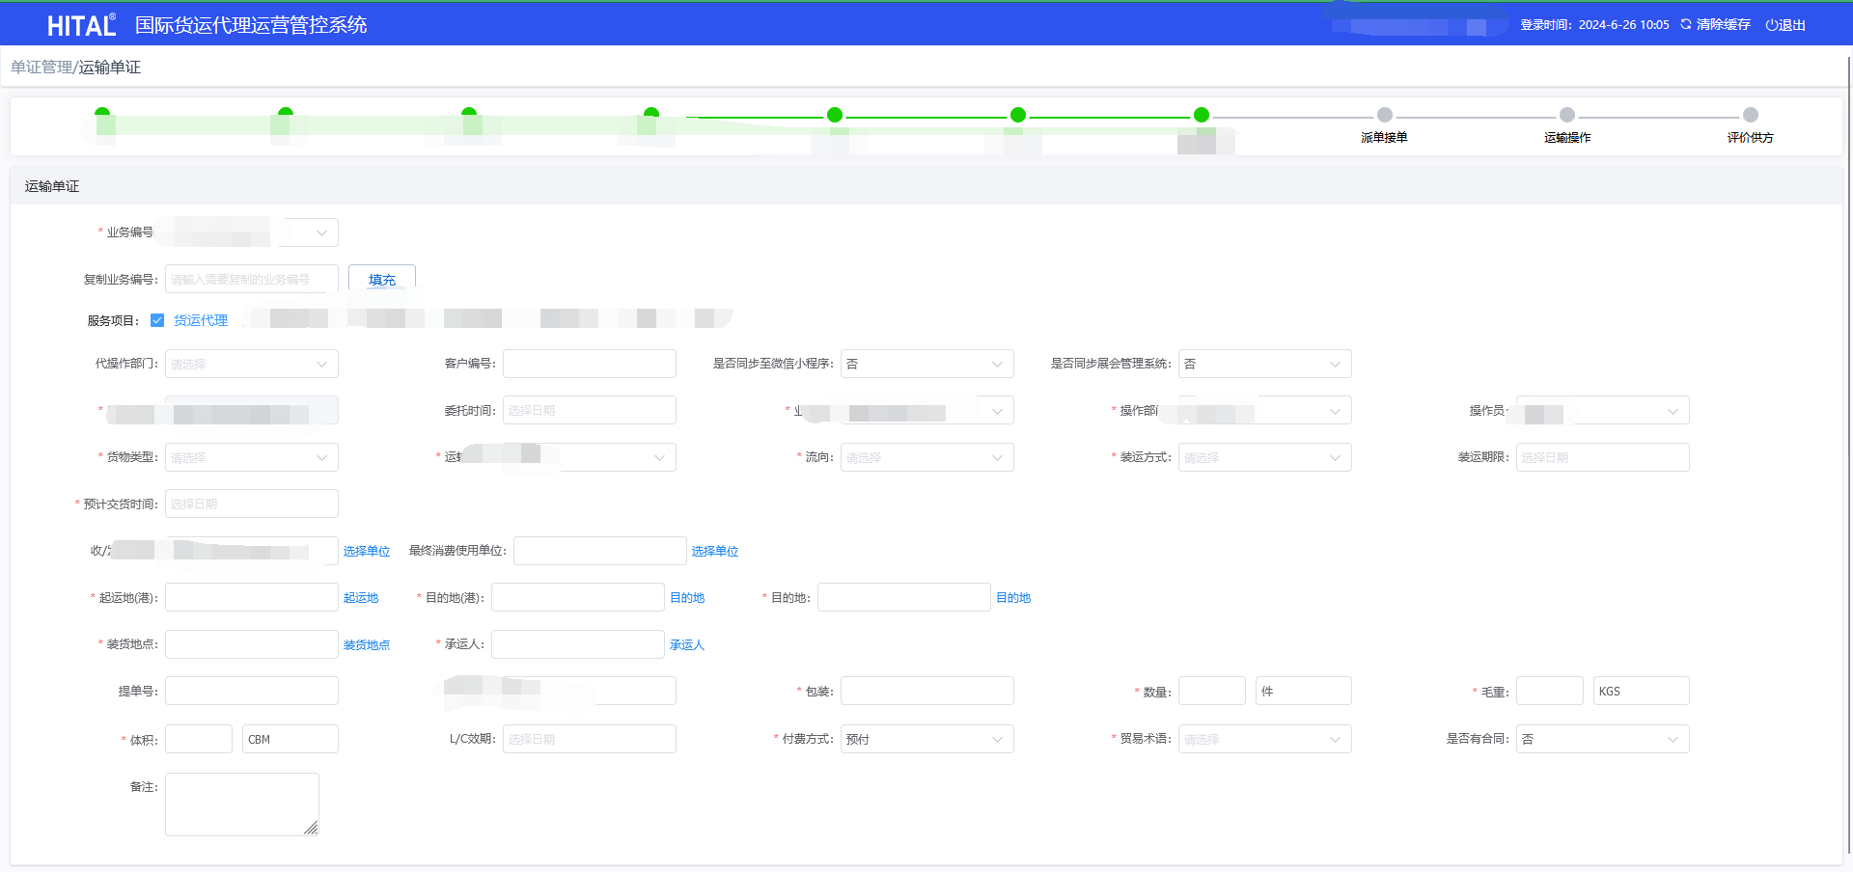Viewport: 1853px width, 872px height.
Task: Click the 清除缓存 refresh icon
Action: point(1686,24)
